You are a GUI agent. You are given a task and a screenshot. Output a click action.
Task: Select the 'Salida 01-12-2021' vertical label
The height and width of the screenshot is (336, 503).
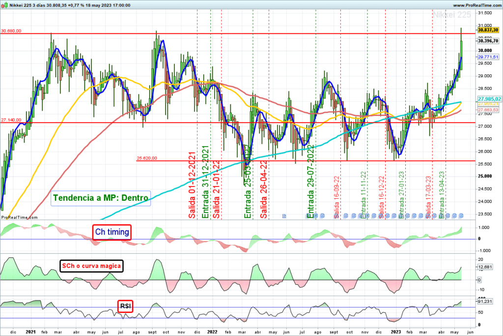[192, 185]
